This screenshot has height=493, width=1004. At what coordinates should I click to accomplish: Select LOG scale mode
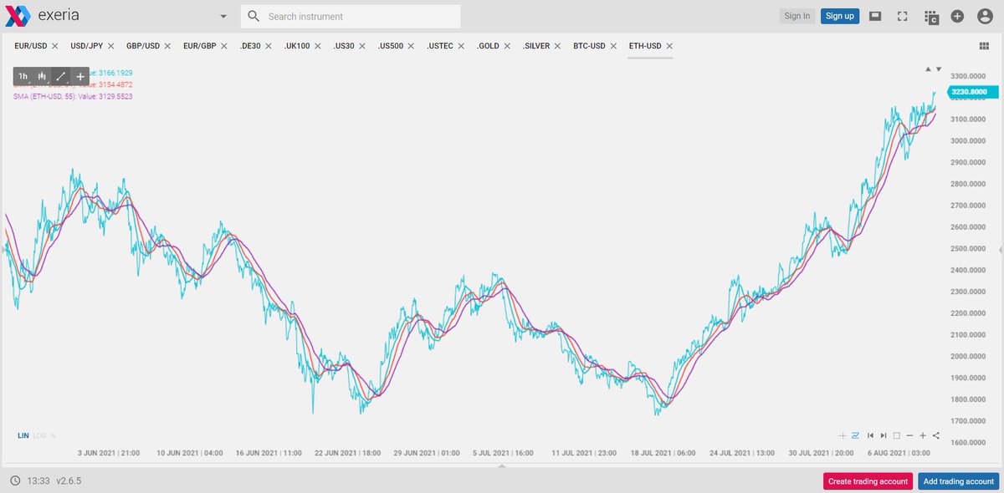[x=39, y=435]
